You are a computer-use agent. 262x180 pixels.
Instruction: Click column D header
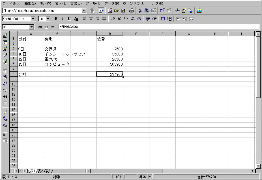[x=110, y=34]
